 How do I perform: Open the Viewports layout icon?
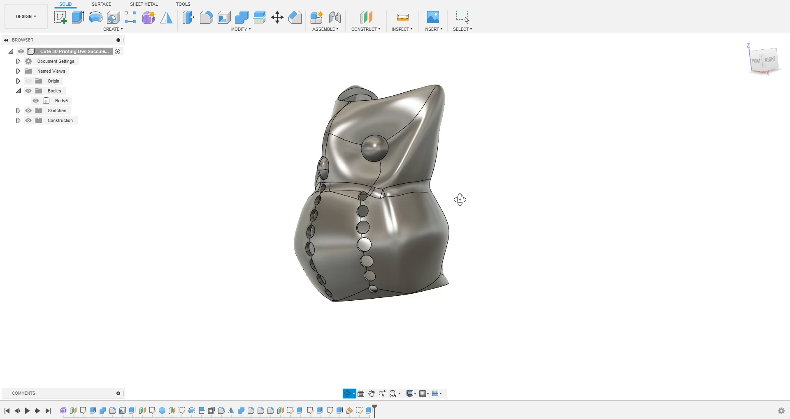436,394
